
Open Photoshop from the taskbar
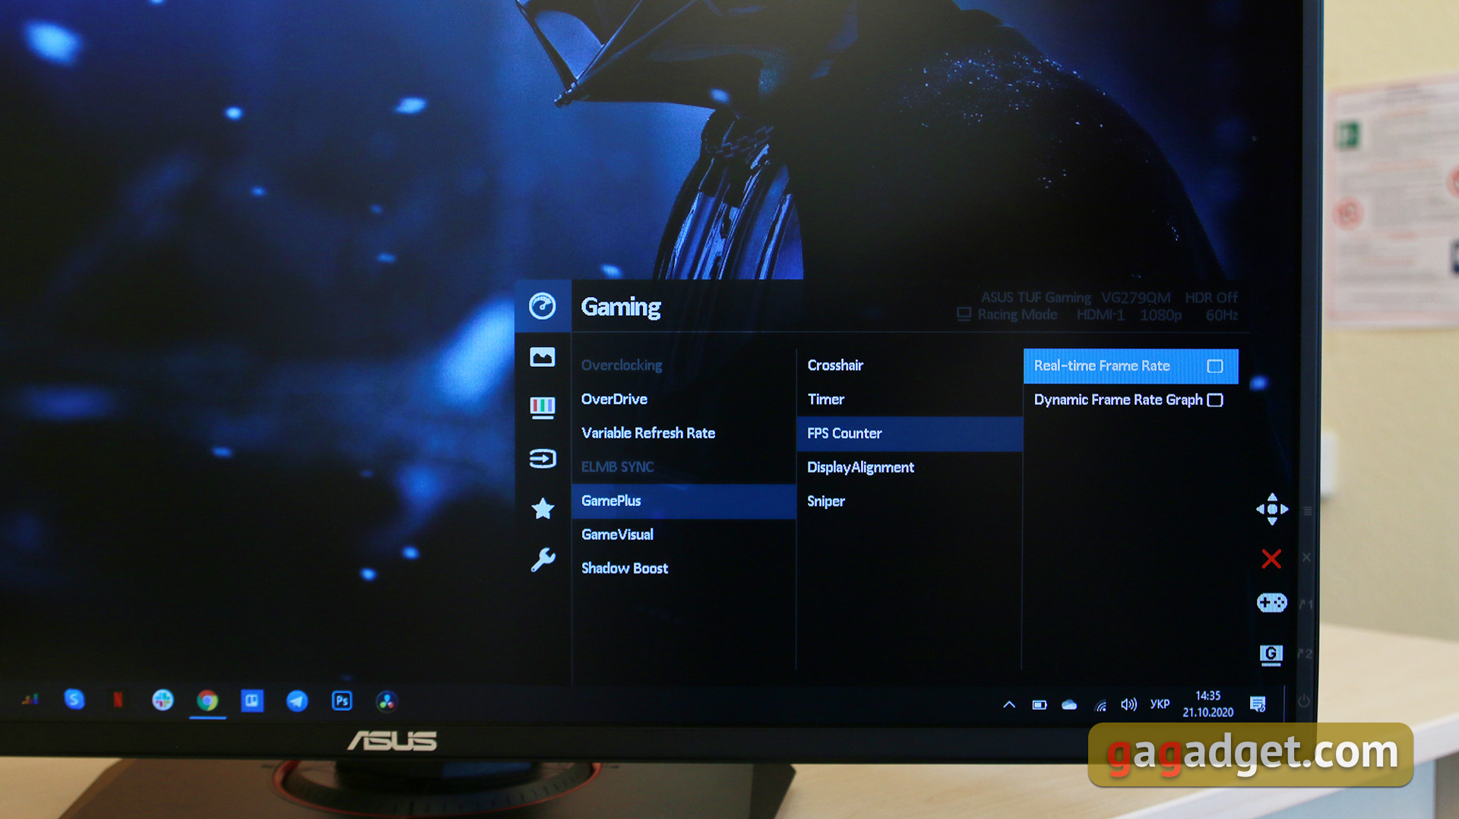tap(342, 700)
